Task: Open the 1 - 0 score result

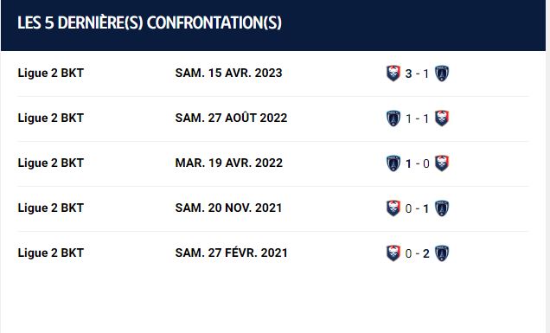Action: [x=417, y=163]
